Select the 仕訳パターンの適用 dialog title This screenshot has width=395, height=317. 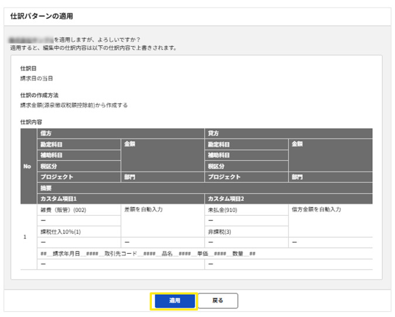coord(41,16)
